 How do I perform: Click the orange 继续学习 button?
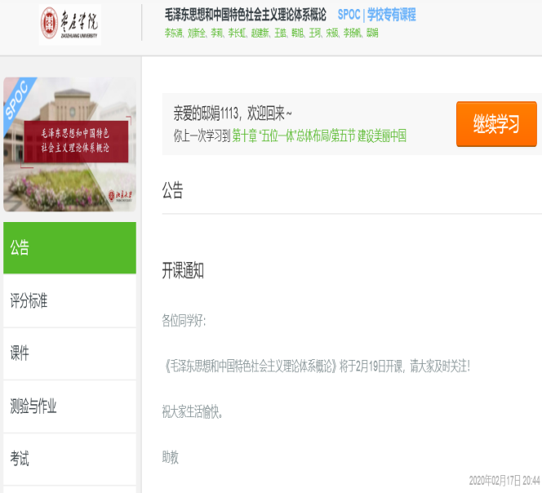(495, 124)
